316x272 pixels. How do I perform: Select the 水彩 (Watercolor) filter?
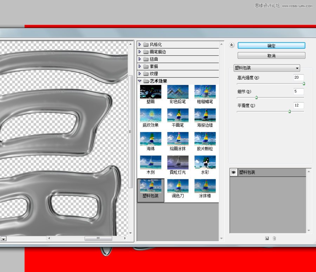tap(205, 162)
